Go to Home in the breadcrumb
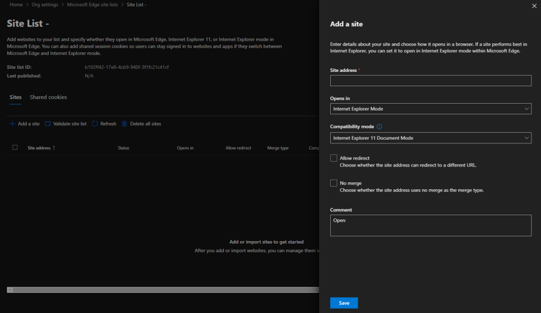541x313 pixels. (16, 4)
